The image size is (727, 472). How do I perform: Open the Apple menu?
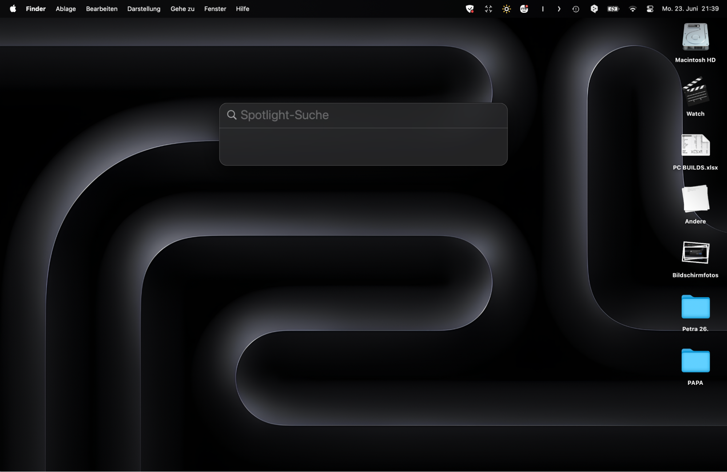(13, 9)
